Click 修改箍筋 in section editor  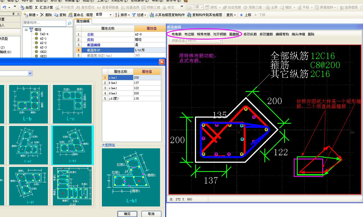(266, 34)
